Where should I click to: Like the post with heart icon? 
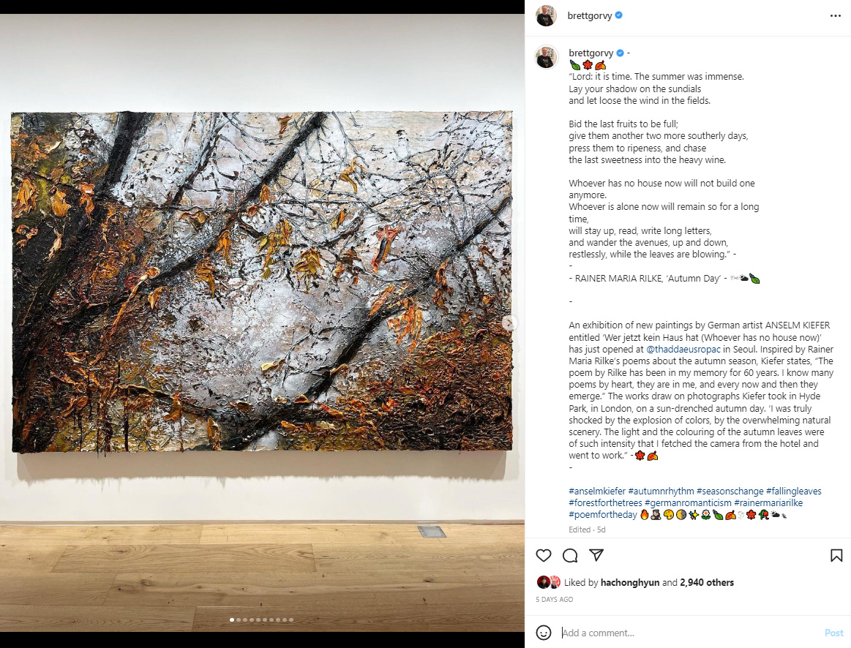coord(543,555)
